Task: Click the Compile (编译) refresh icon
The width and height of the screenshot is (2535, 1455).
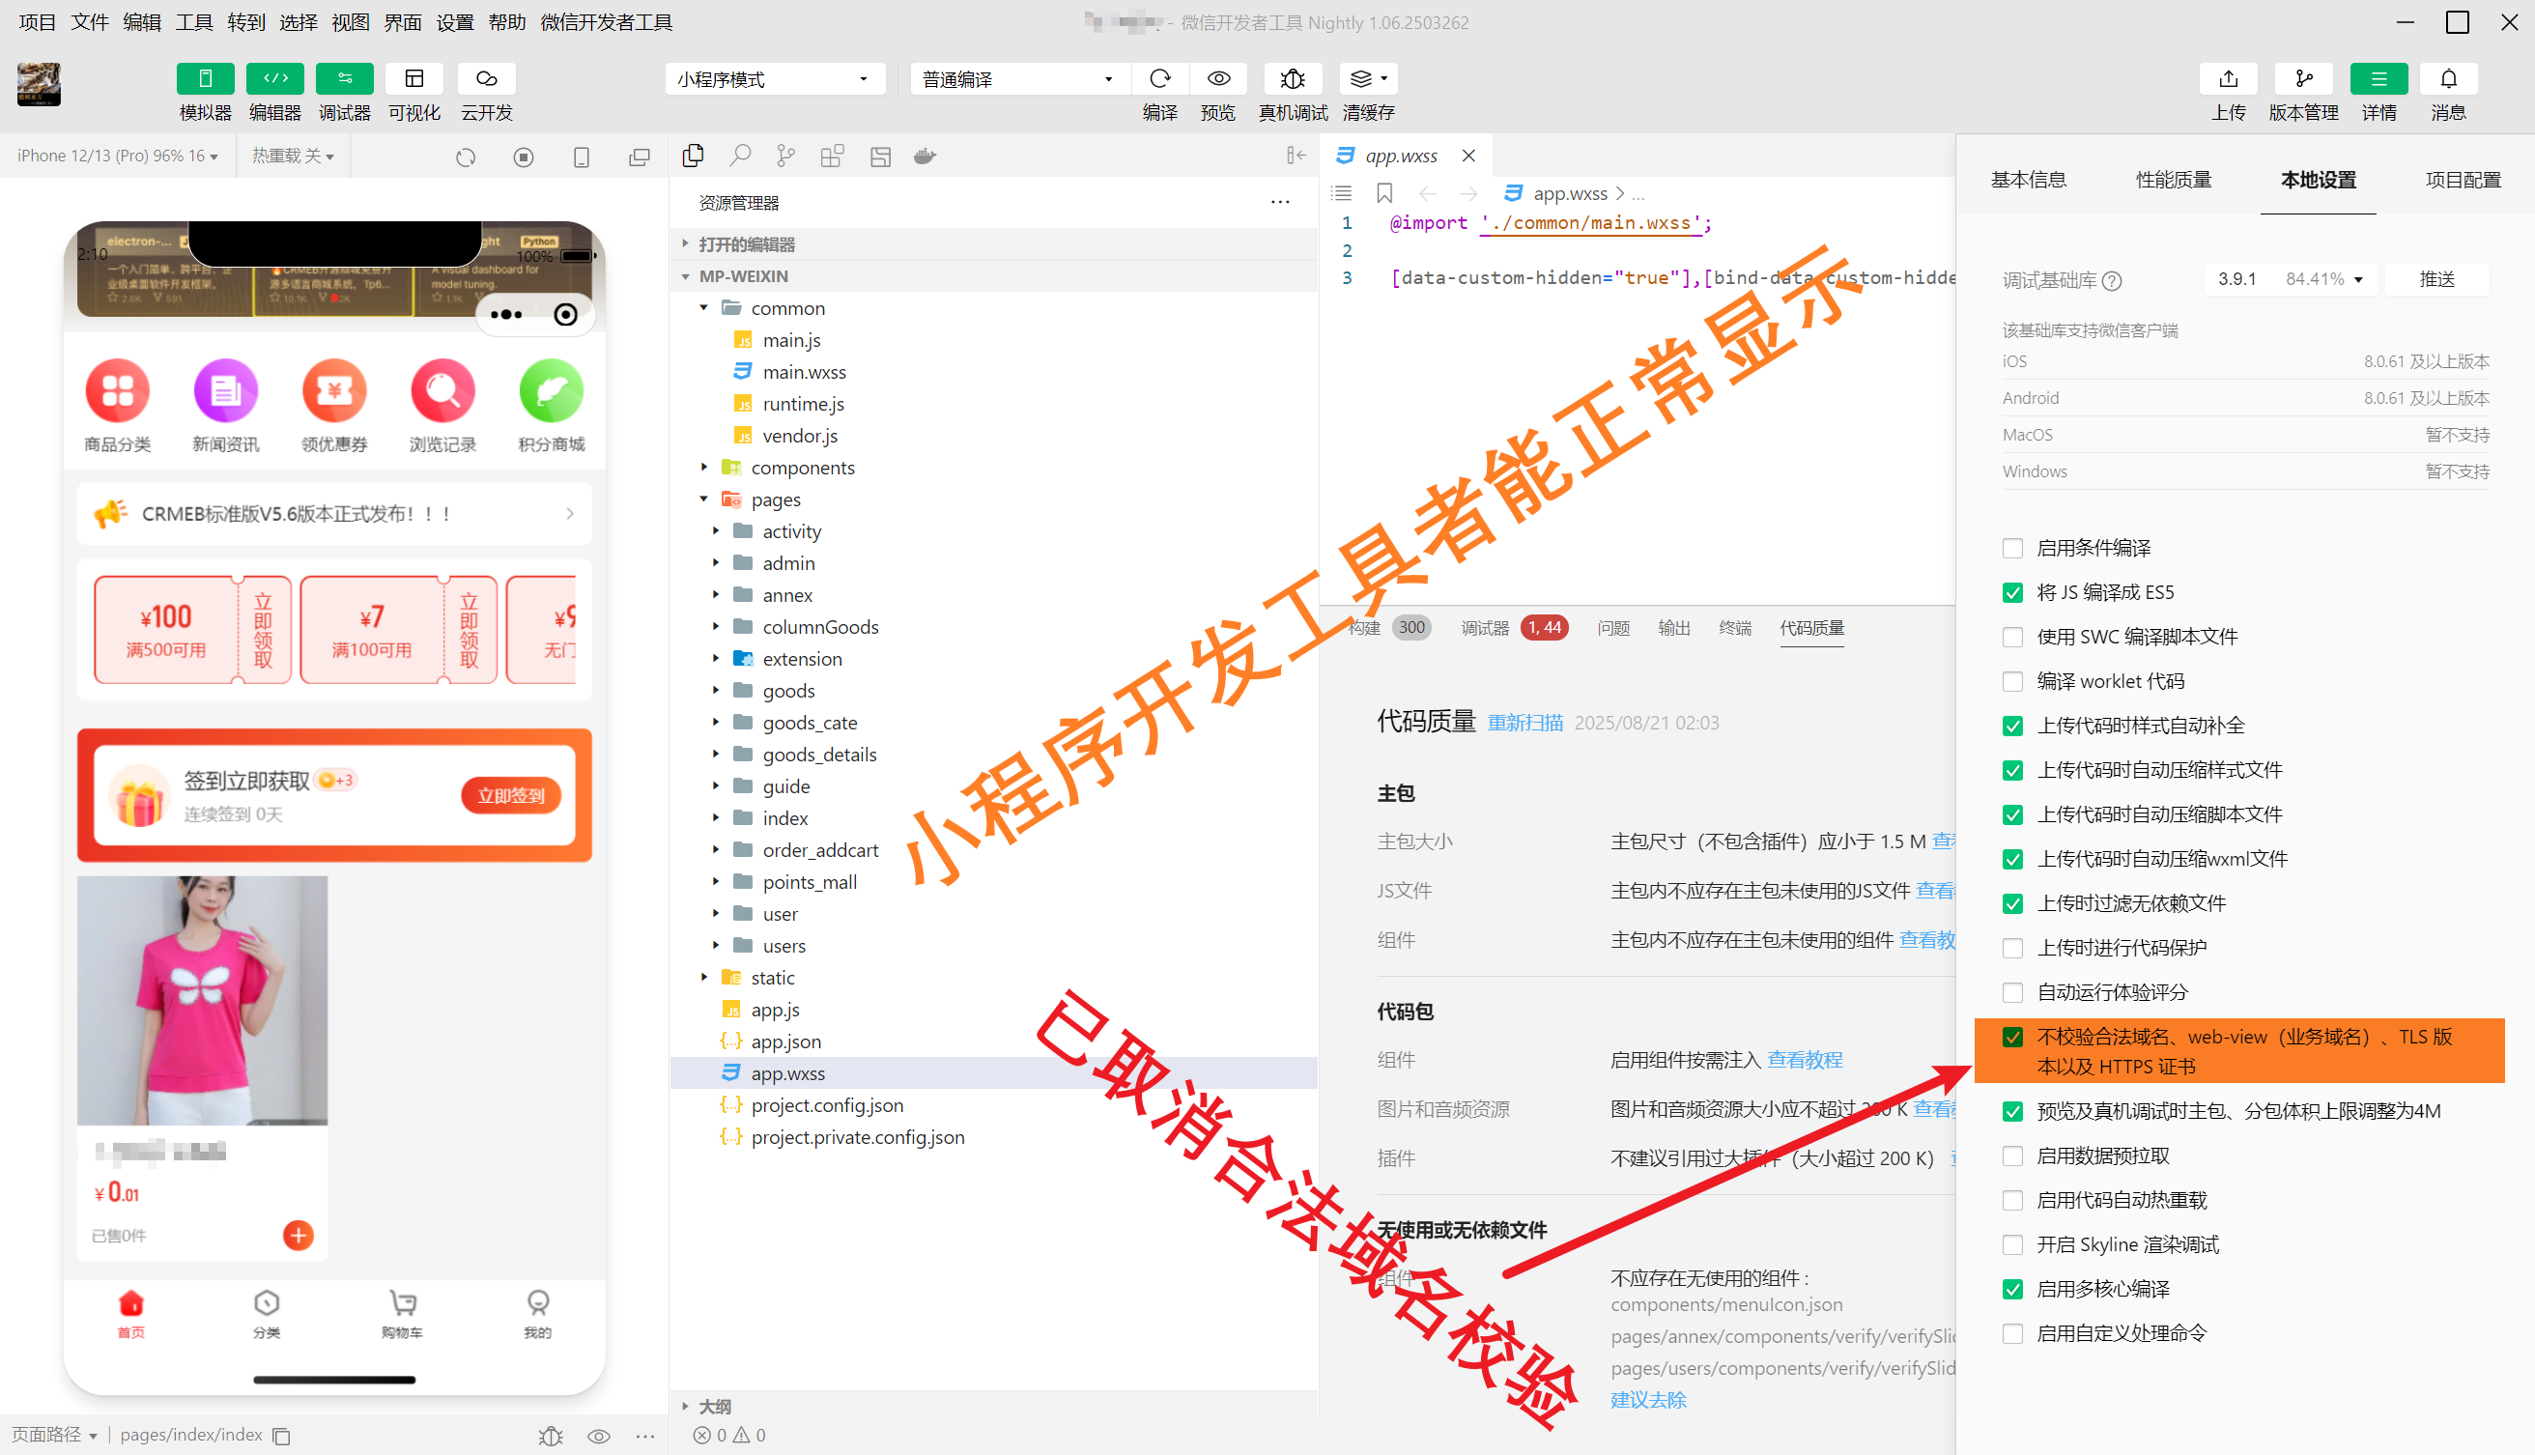Action: point(1159,79)
